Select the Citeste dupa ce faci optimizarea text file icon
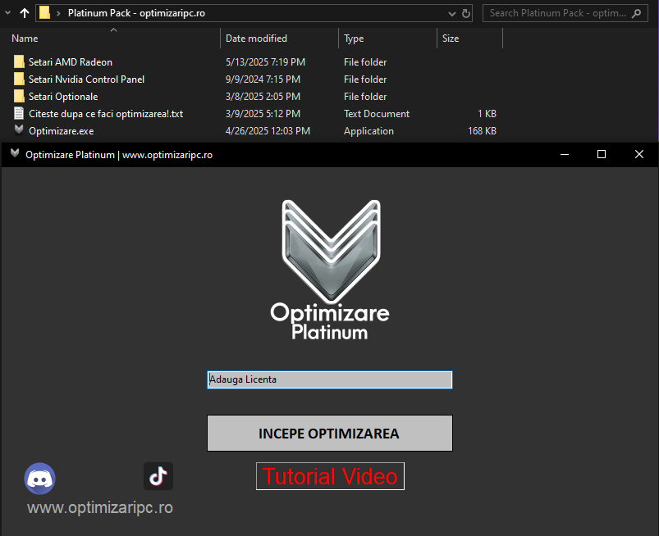The width and height of the screenshot is (659, 536). point(19,113)
